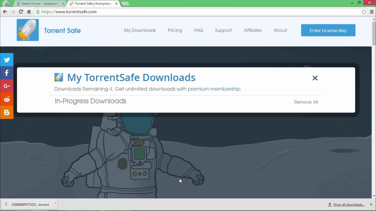The image size is (376, 211).
Task: Click the Torrent Safe site name
Action: (62, 30)
